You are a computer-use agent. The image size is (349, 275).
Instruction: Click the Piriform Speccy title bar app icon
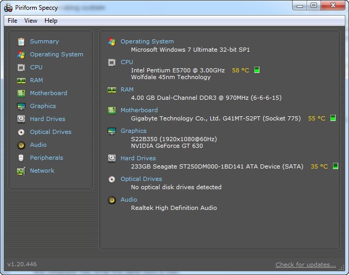pos(8,8)
